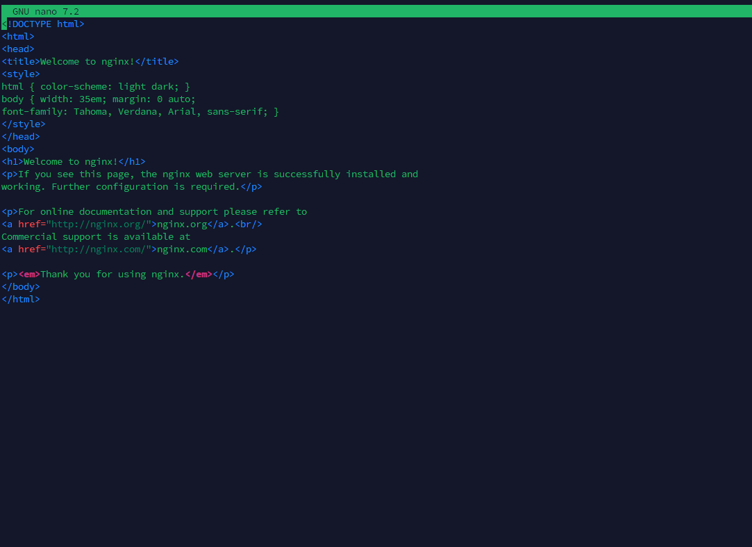Click the opening <html> tag
Image resolution: width=752 pixels, height=547 pixels.
pyautogui.click(x=18, y=37)
